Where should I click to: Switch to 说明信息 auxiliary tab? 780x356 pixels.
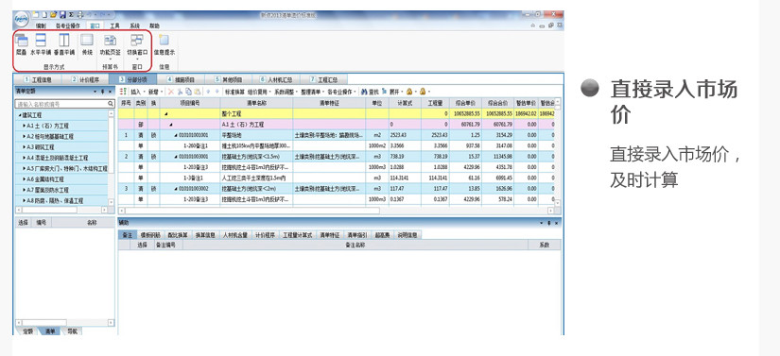pos(407,235)
